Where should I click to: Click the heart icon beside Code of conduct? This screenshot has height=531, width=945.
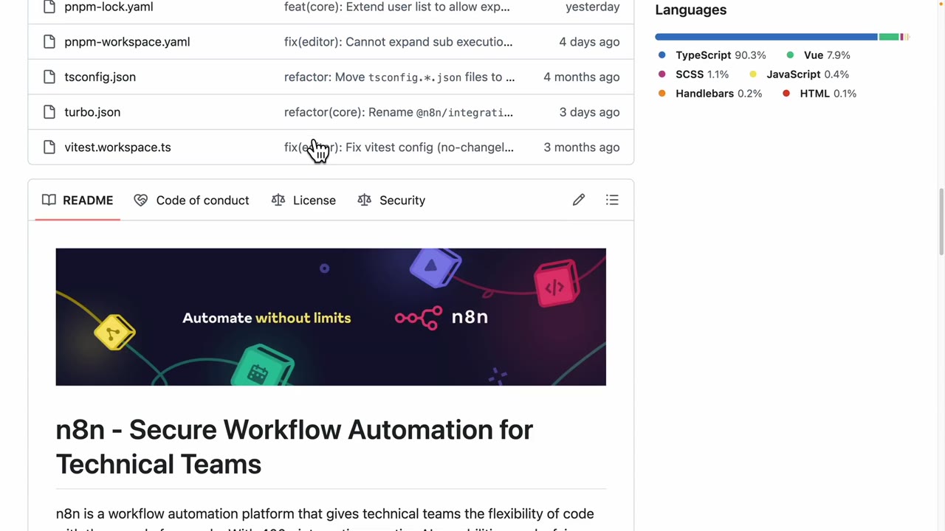pos(140,200)
